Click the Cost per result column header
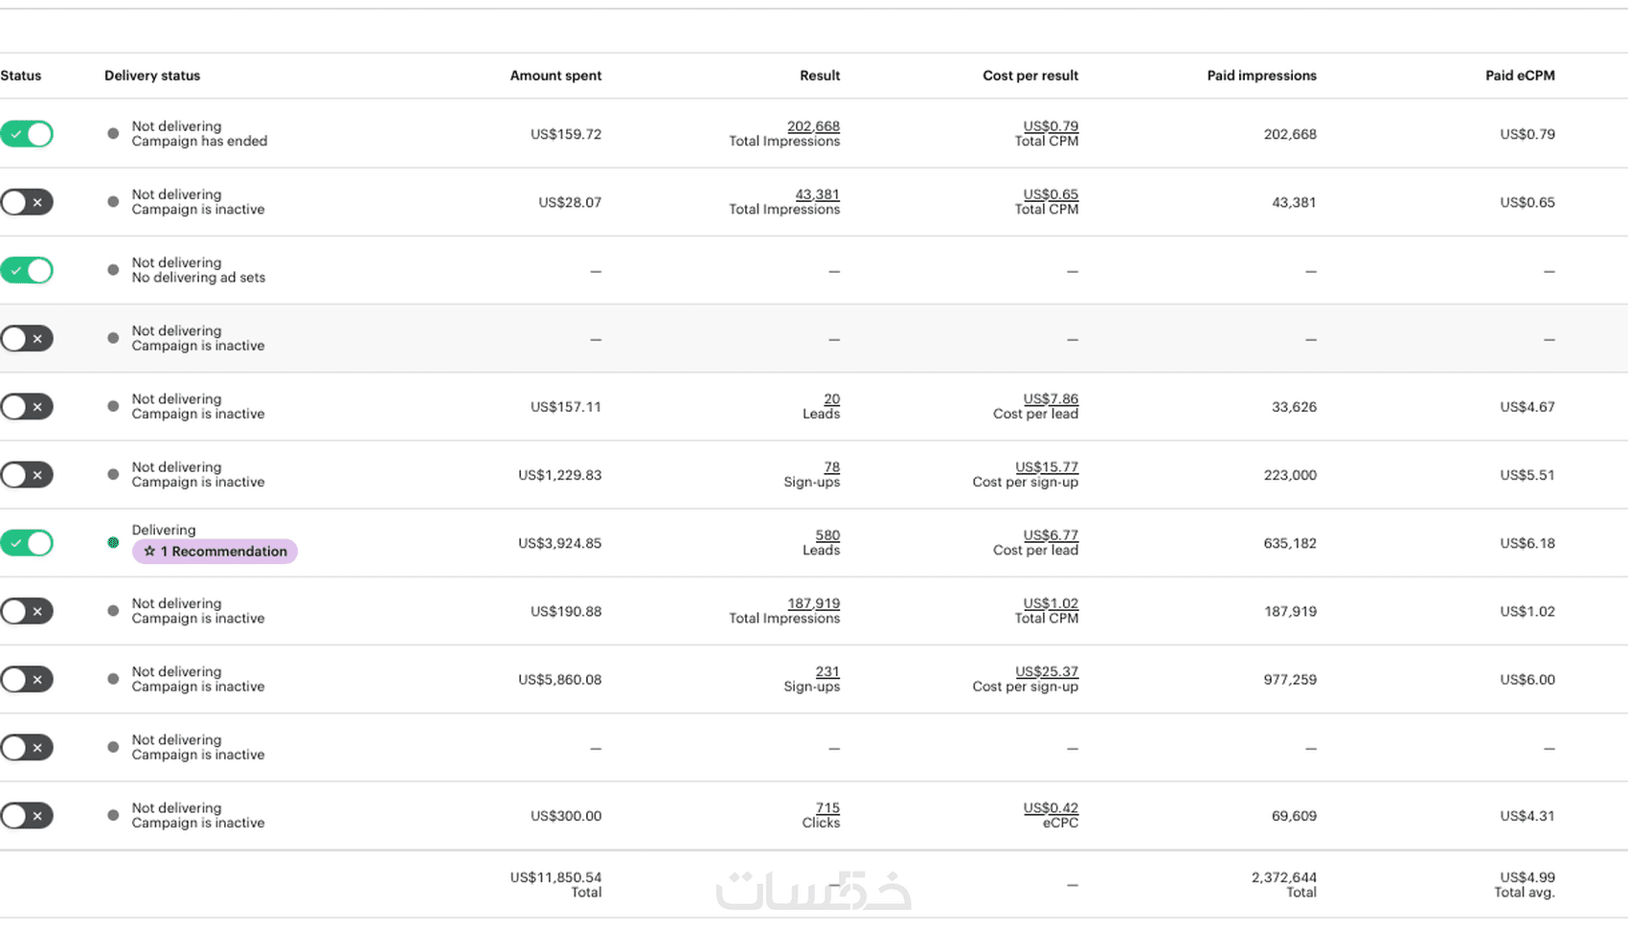The width and height of the screenshot is (1628, 929). [x=1029, y=76]
